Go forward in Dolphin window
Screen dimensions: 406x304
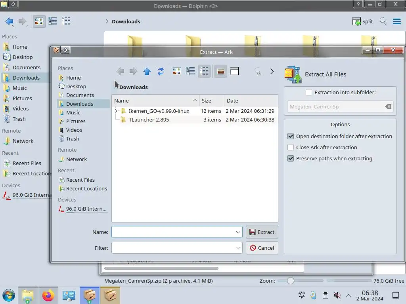[23, 21]
